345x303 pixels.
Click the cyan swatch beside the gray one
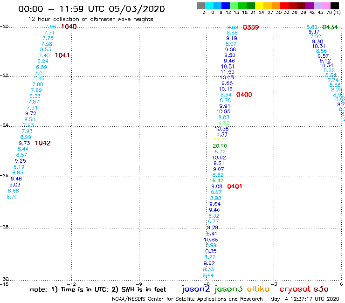pos(209,6)
